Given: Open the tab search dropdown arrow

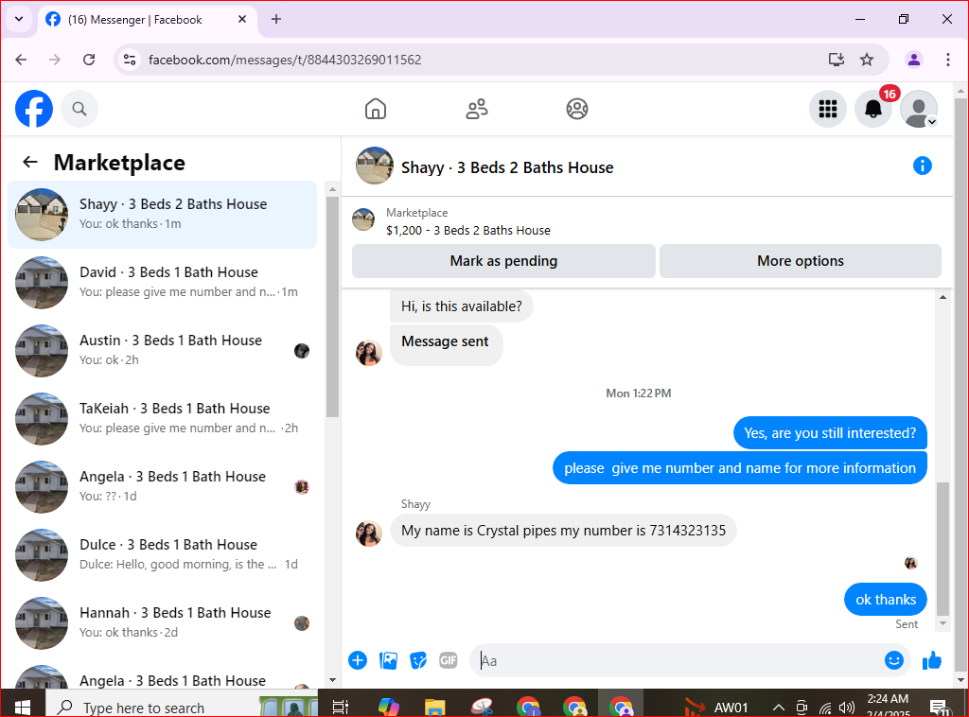Looking at the screenshot, I should point(19,19).
